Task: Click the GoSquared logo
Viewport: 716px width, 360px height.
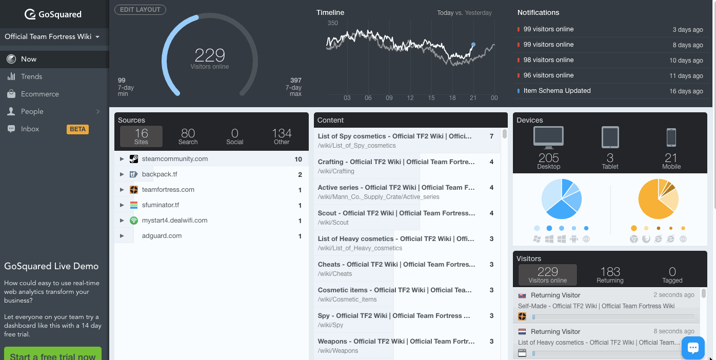Action: click(53, 14)
